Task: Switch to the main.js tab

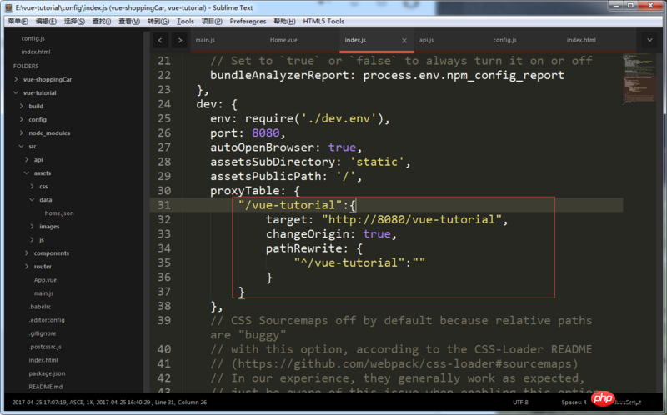Action: click(x=205, y=40)
